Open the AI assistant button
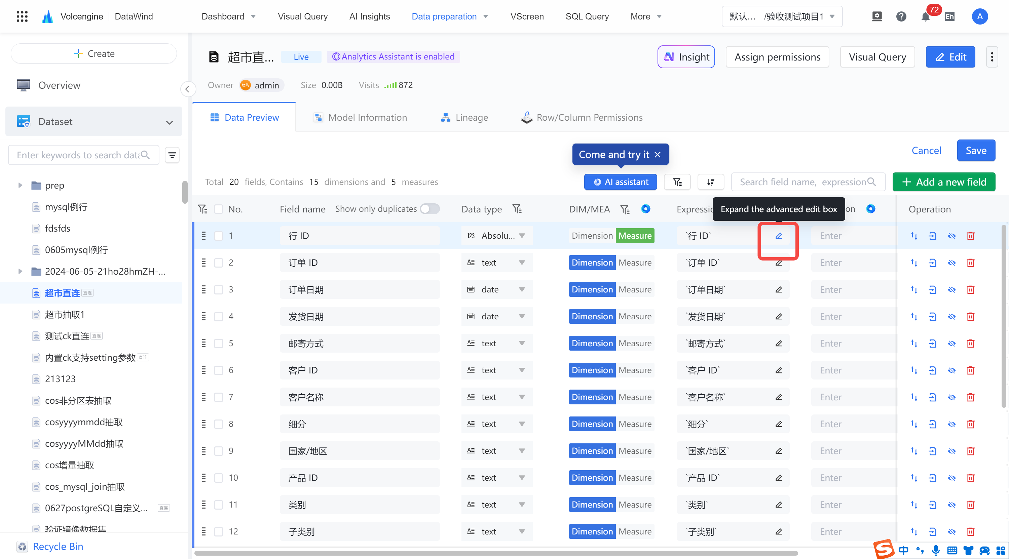This screenshot has height=559, width=1009. pyautogui.click(x=621, y=182)
